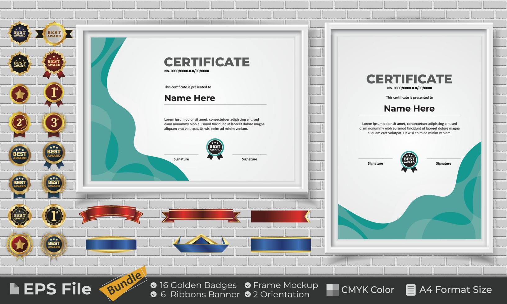Click the navy Best Award badge with two blue ribbon tails

click(54, 155)
